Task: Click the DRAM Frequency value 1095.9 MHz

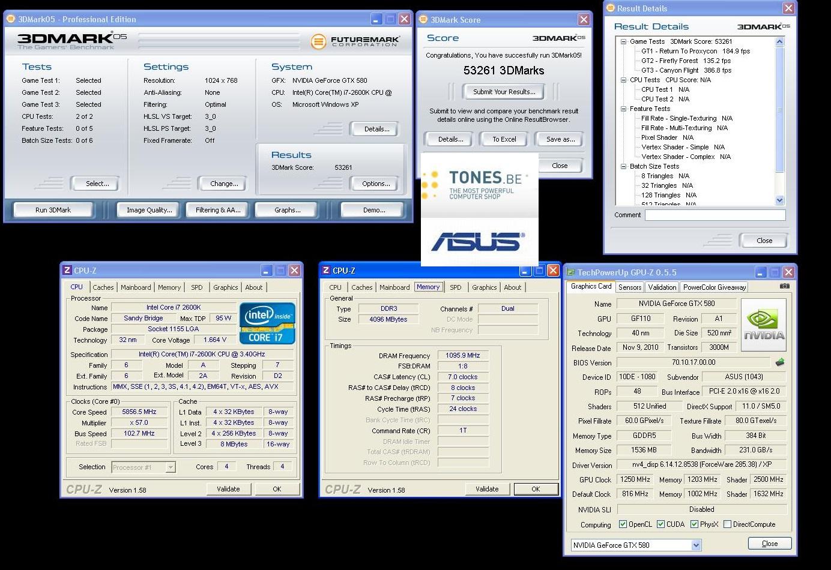Action: (x=463, y=356)
